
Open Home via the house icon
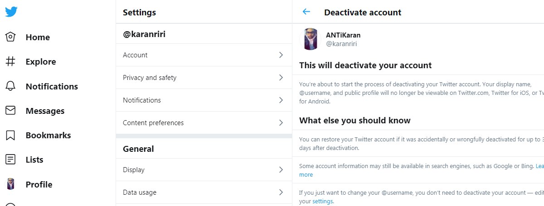10,37
